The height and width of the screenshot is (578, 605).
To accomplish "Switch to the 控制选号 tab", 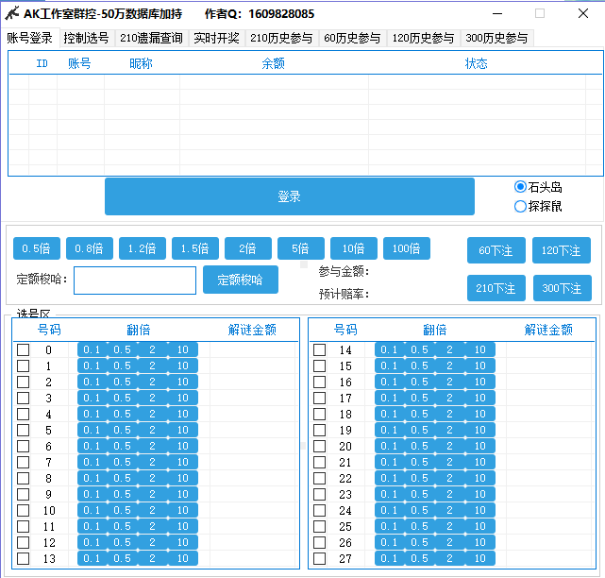I will click(86, 38).
